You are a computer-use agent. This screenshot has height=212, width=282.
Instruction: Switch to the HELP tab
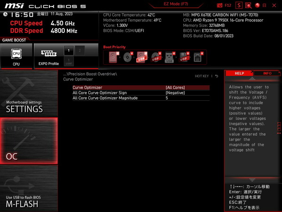click(x=239, y=73)
